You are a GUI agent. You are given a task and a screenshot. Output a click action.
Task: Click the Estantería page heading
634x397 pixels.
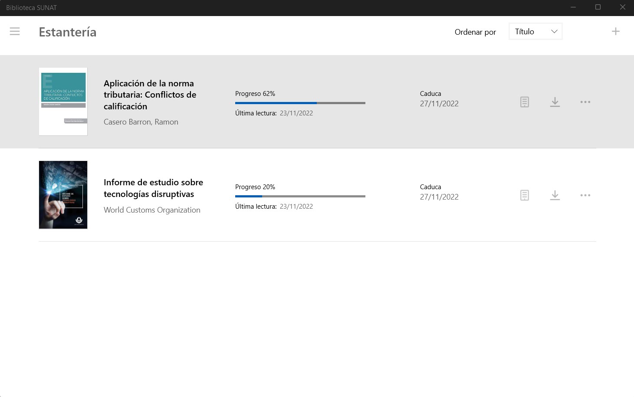[68, 32]
